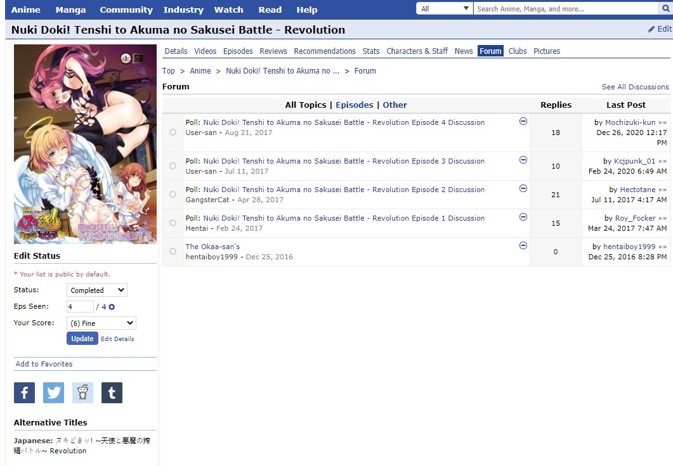The width and height of the screenshot is (673, 466).
Task: Open the Anime menu
Action: pos(26,10)
